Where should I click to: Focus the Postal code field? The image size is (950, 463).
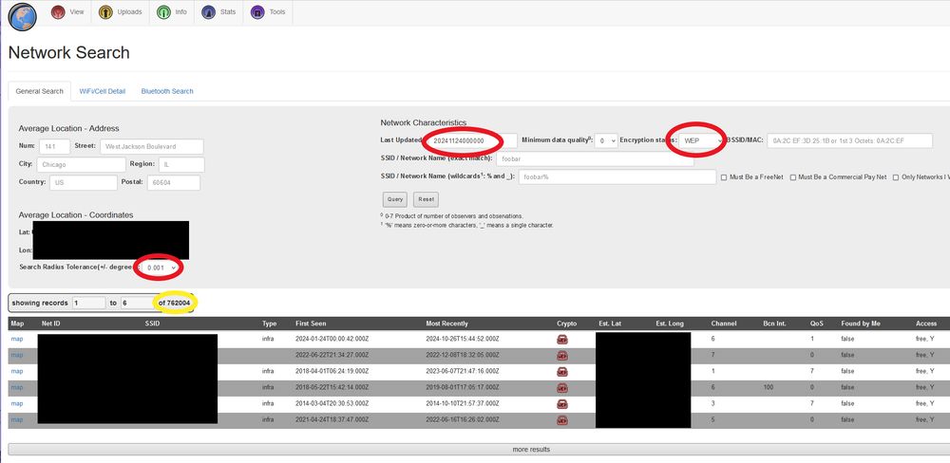pyautogui.click(x=174, y=182)
